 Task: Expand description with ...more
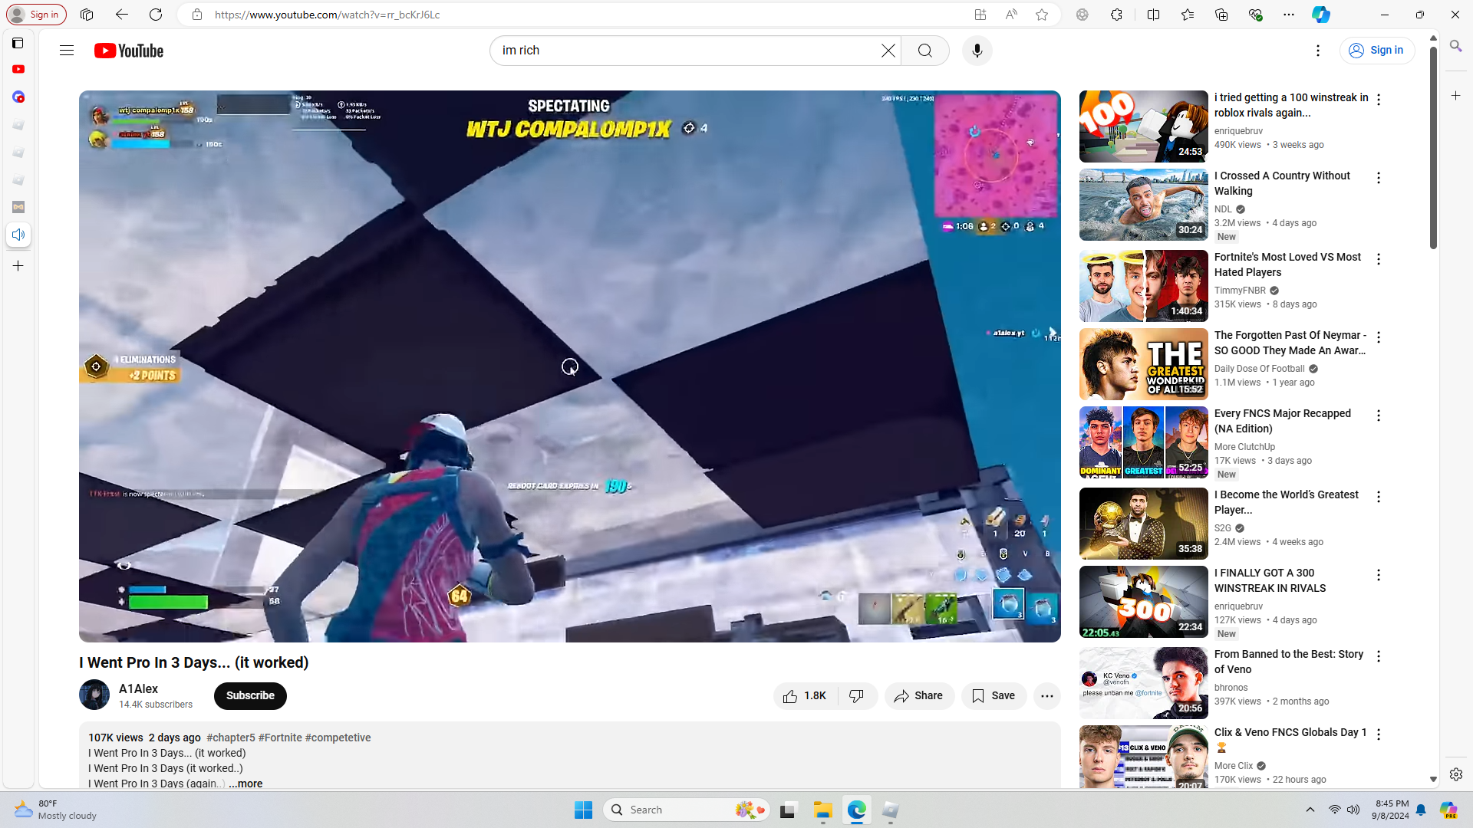pyautogui.click(x=245, y=784)
